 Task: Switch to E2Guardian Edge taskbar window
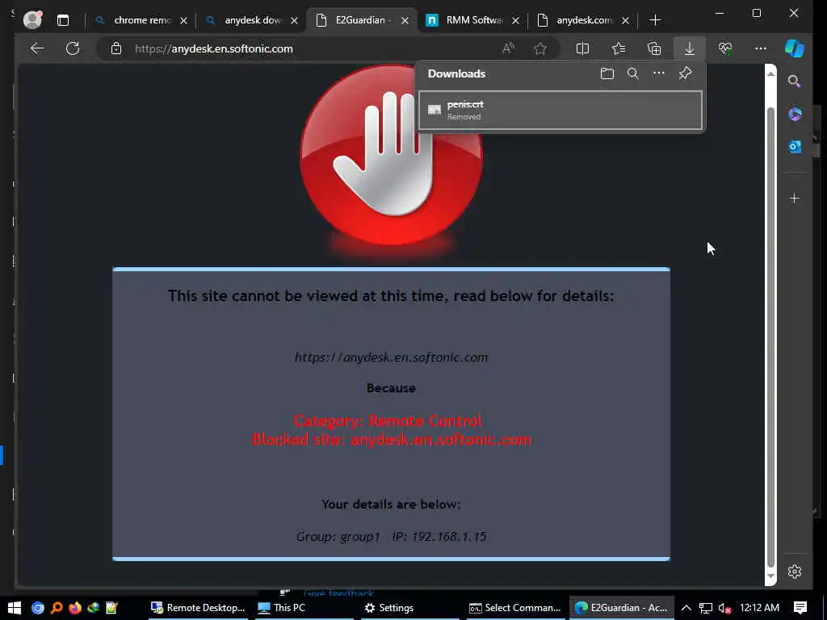621,608
